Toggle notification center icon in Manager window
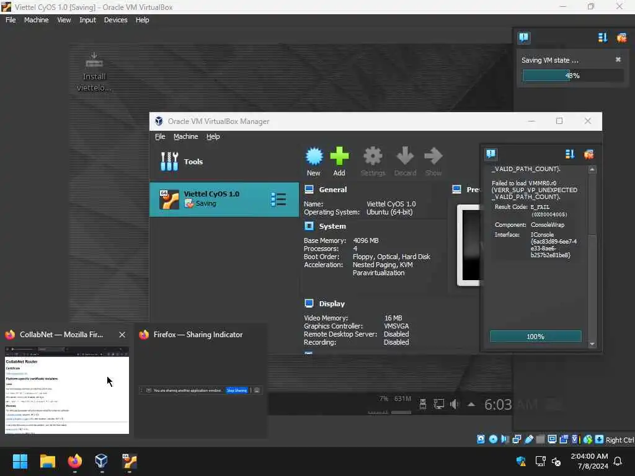The width and height of the screenshot is (635, 476). pyautogui.click(x=491, y=154)
